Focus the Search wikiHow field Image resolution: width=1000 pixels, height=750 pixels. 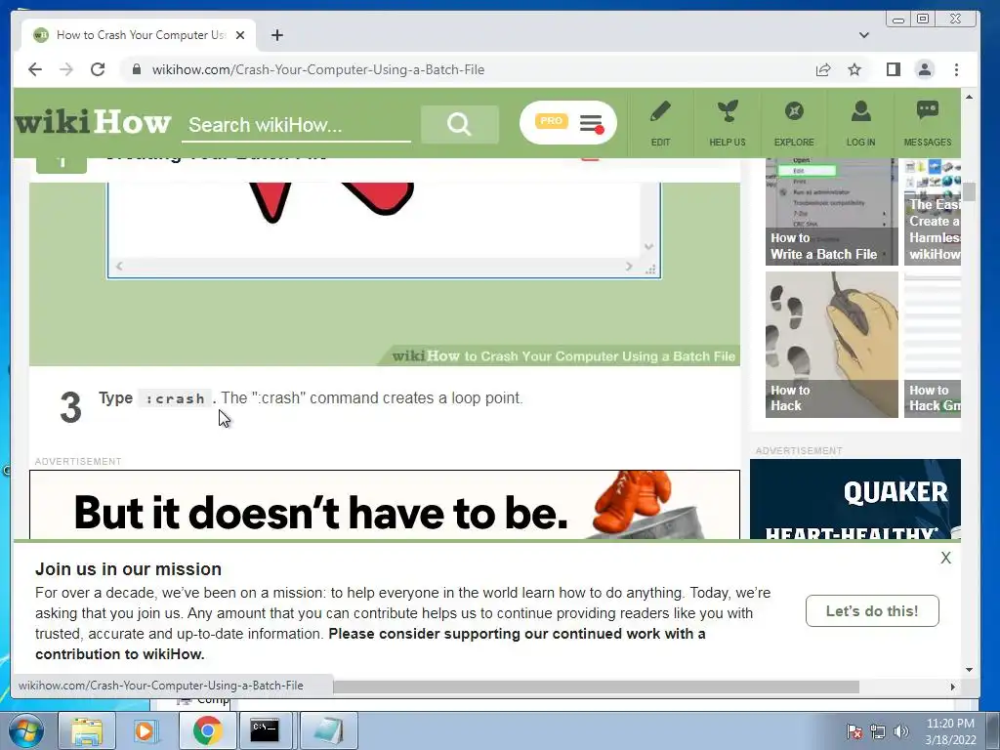[x=296, y=125]
